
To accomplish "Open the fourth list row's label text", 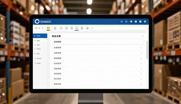I will [x=57, y=63].
